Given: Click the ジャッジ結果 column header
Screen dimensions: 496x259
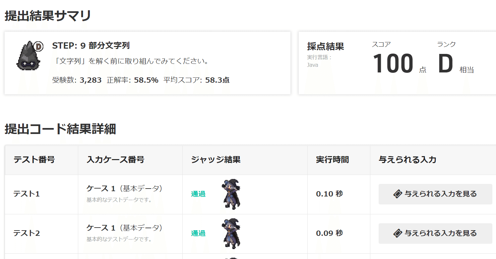Looking at the screenshot, I should (x=216, y=160).
